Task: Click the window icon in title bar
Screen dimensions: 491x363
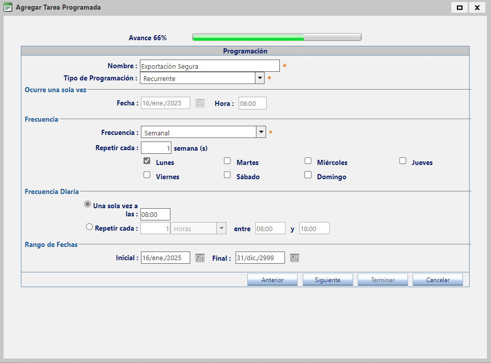Action: click(8, 8)
